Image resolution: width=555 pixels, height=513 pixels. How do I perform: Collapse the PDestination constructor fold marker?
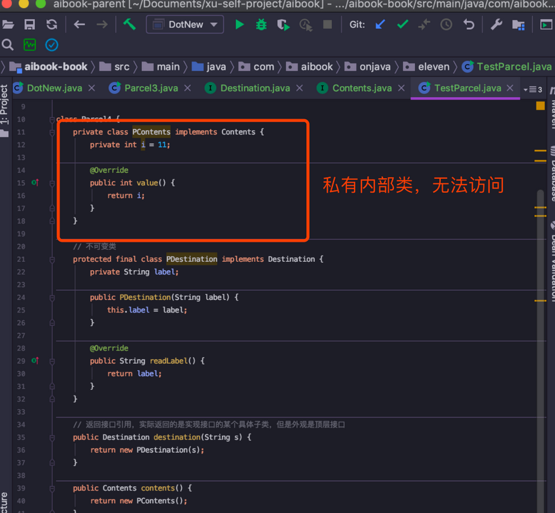point(52,297)
